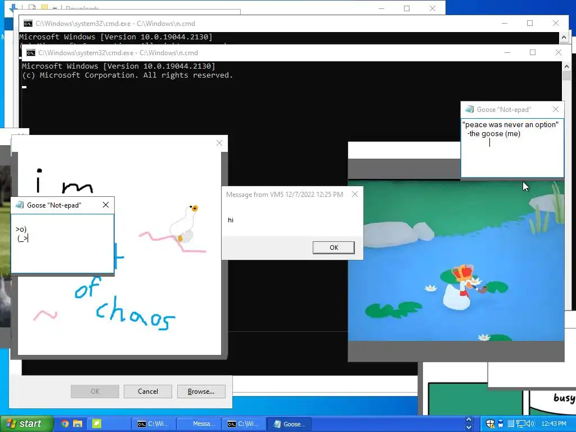Minimize the front cmd.exe window
The width and height of the screenshot is (576, 432).
click(507, 52)
